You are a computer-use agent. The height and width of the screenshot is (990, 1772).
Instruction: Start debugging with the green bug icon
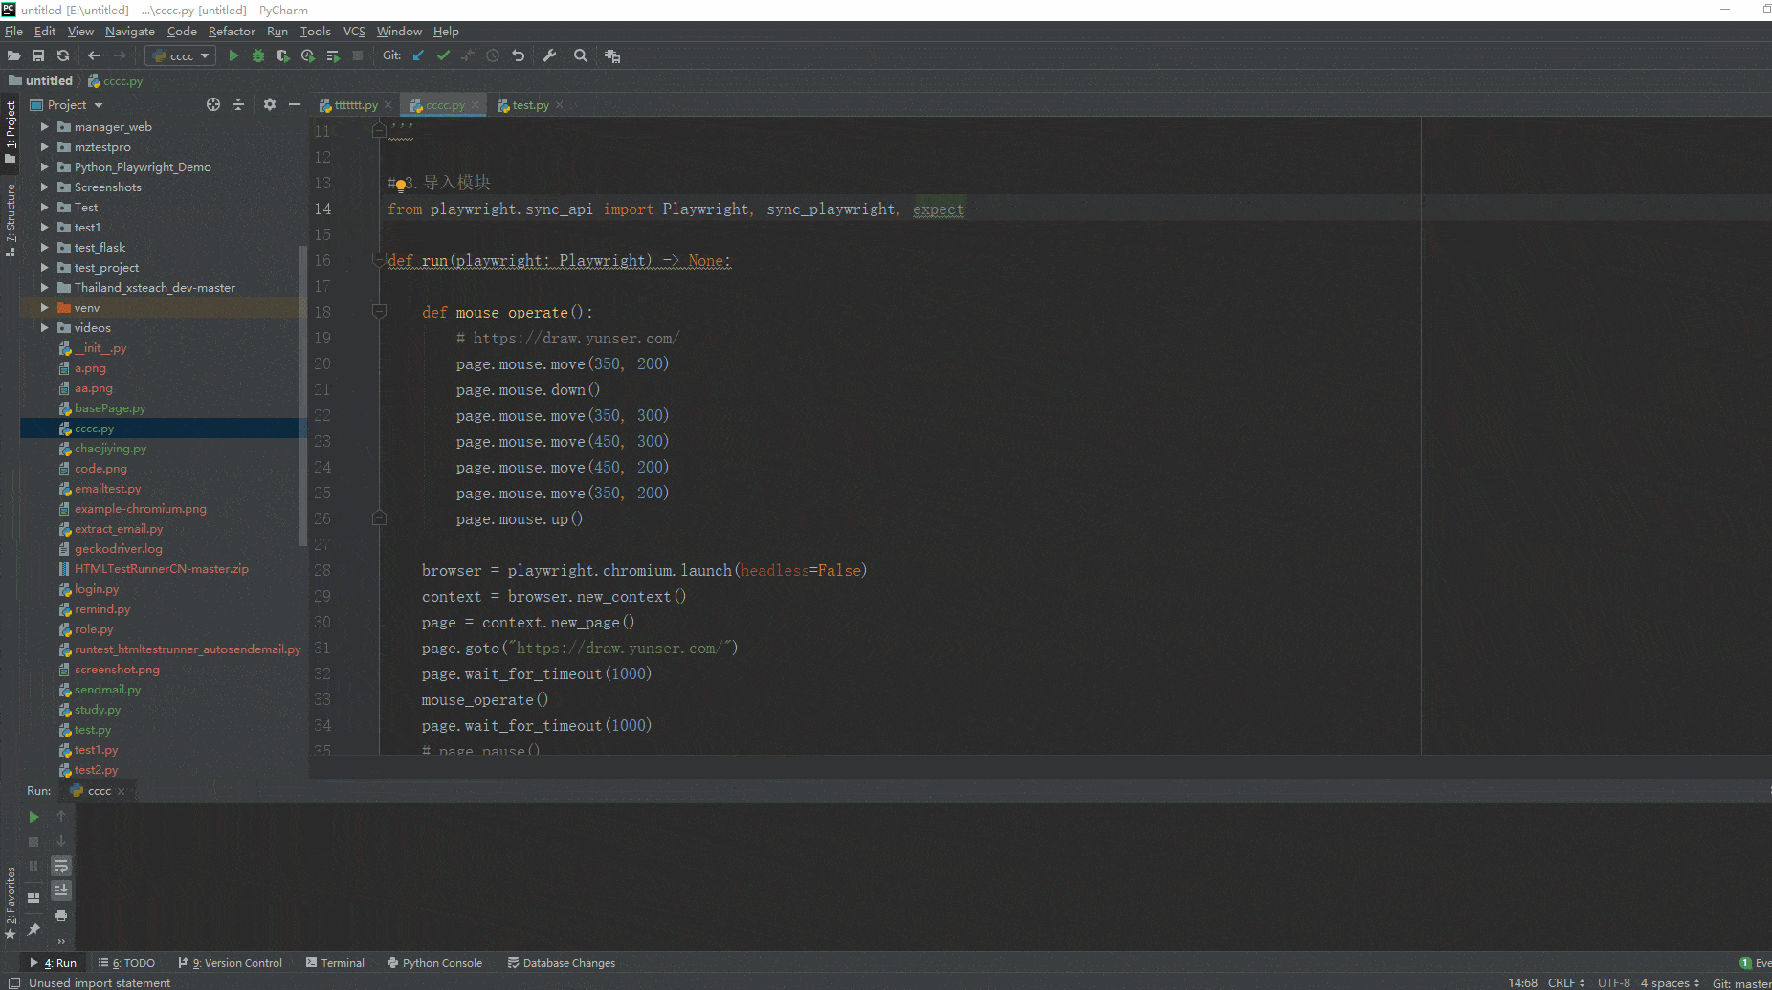point(258,56)
